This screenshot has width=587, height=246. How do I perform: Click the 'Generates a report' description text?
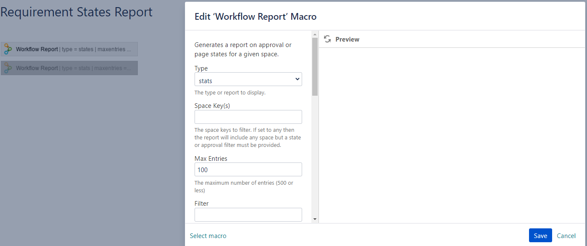(243, 50)
